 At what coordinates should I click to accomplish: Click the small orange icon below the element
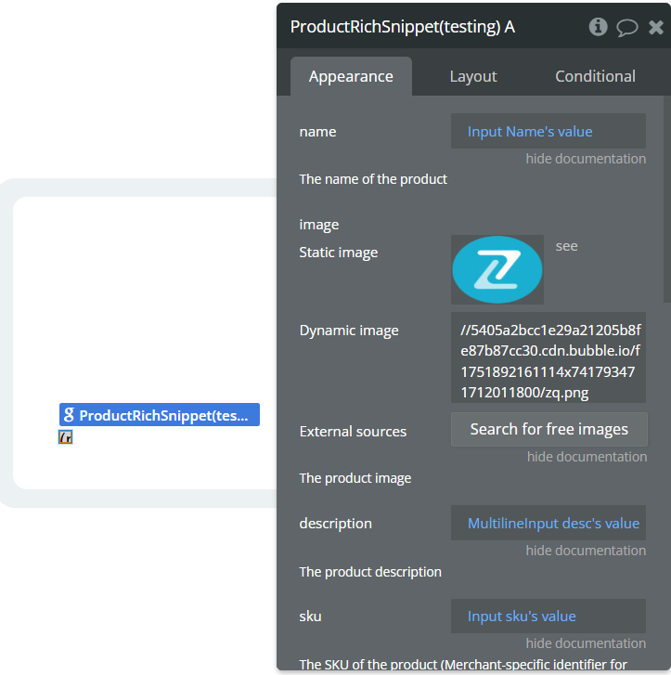(65, 437)
